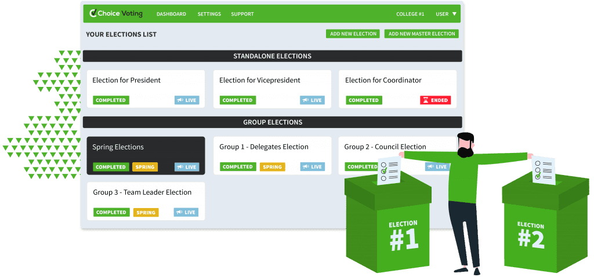
Task: Click the Group Elections section header
Action: tap(273, 122)
